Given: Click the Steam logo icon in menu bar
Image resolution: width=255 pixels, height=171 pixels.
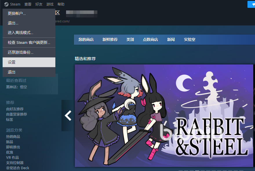Looking at the screenshot, I should point(6,4).
